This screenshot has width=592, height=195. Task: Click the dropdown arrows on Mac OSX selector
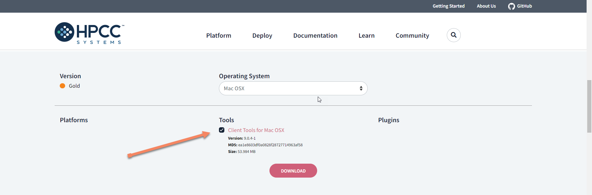click(x=361, y=88)
